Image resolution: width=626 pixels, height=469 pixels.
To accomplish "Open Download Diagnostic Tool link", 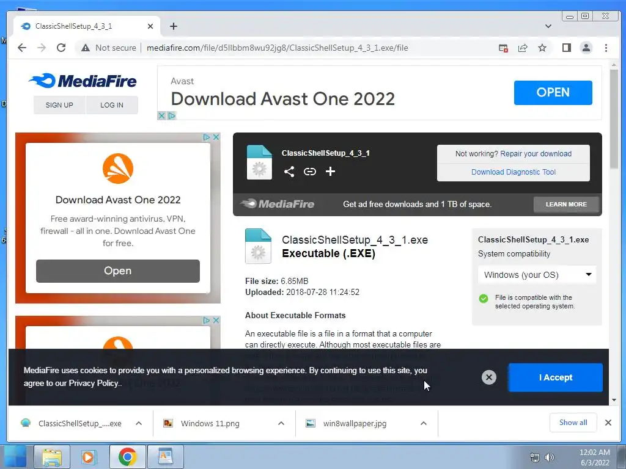I will [x=514, y=172].
